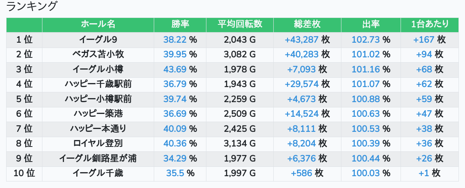This screenshot has width=465, height=188.
Task: Click the +586 total difference value
Action: (x=301, y=173)
